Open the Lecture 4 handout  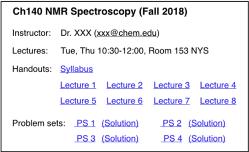218,85
